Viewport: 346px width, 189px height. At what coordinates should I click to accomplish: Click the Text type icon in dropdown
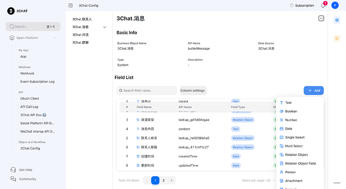pos(281,103)
